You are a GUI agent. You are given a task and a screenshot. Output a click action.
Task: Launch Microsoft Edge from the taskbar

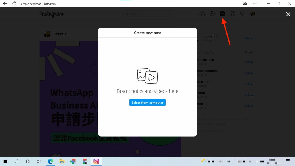tap(50, 161)
